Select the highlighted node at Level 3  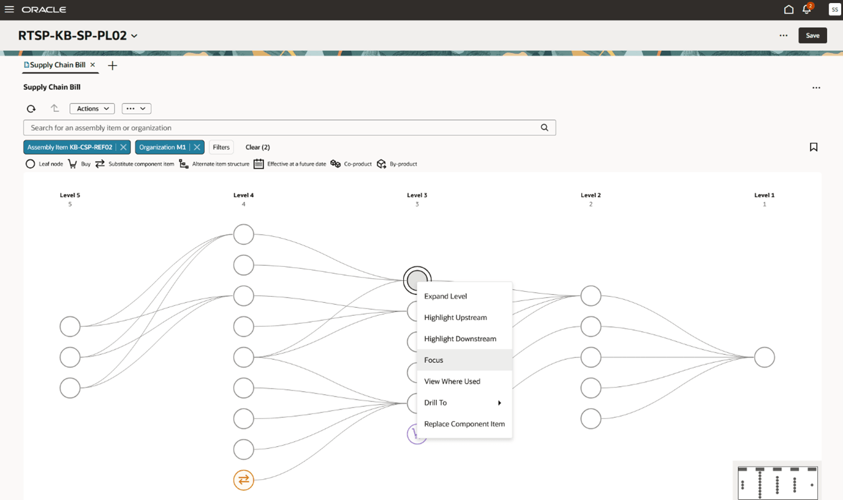(x=417, y=280)
